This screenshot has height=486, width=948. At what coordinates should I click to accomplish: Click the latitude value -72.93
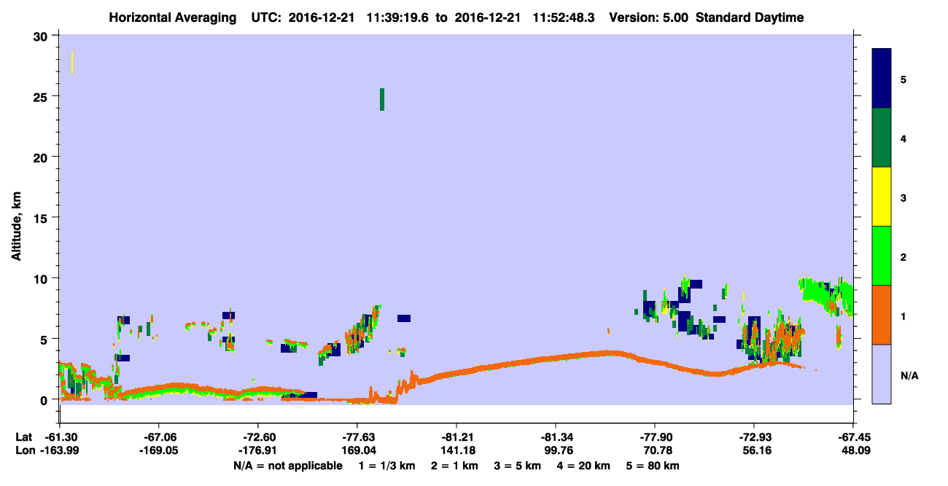(x=754, y=437)
